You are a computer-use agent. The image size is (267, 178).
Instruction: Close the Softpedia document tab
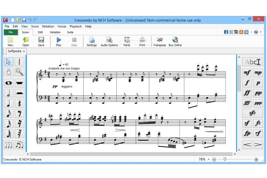click(24, 51)
